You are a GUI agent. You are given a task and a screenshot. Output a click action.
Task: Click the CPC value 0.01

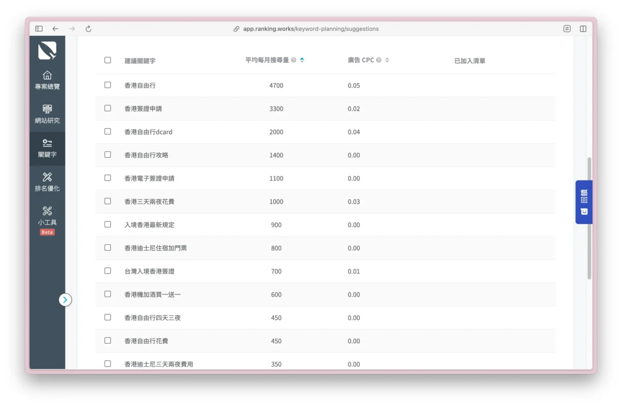pyautogui.click(x=354, y=271)
